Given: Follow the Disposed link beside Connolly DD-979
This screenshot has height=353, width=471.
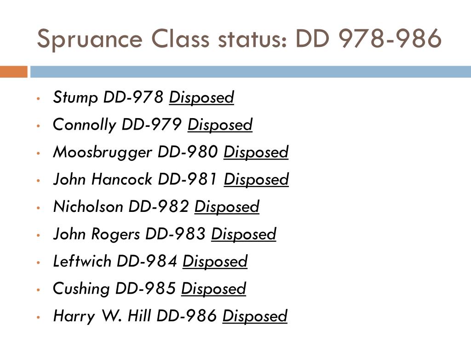Looking at the screenshot, I should pos(220,125).
